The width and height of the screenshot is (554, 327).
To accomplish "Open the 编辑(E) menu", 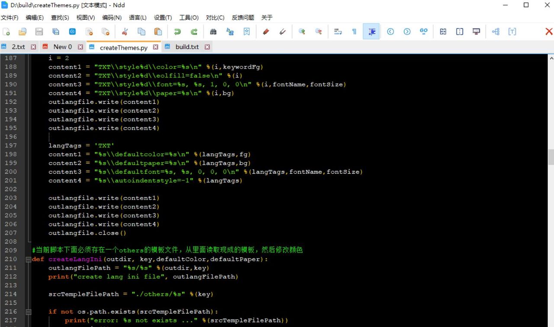I will point(35,18).
